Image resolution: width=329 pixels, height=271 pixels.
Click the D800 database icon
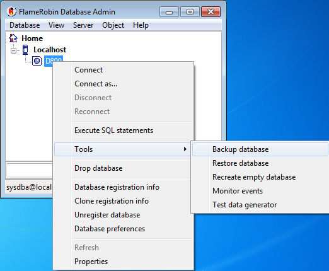(x=37, y=61)
